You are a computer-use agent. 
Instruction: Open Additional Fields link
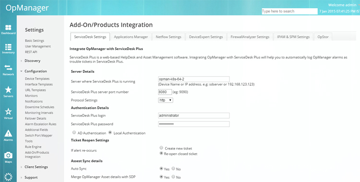(36, 130)
